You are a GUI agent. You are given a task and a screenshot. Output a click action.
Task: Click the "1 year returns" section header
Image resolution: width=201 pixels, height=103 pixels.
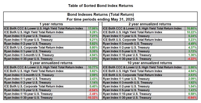coord(51,24)
